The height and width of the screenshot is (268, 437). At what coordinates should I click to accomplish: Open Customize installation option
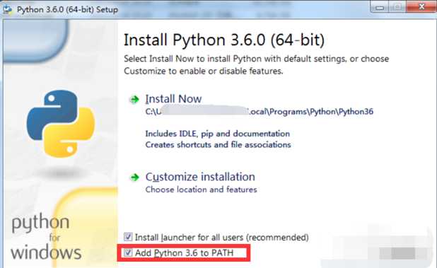point(200,177)
